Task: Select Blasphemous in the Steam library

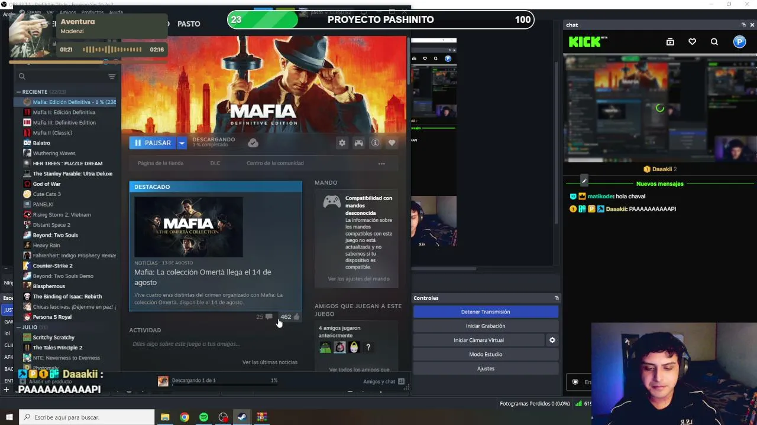Action: pos(49,286)
